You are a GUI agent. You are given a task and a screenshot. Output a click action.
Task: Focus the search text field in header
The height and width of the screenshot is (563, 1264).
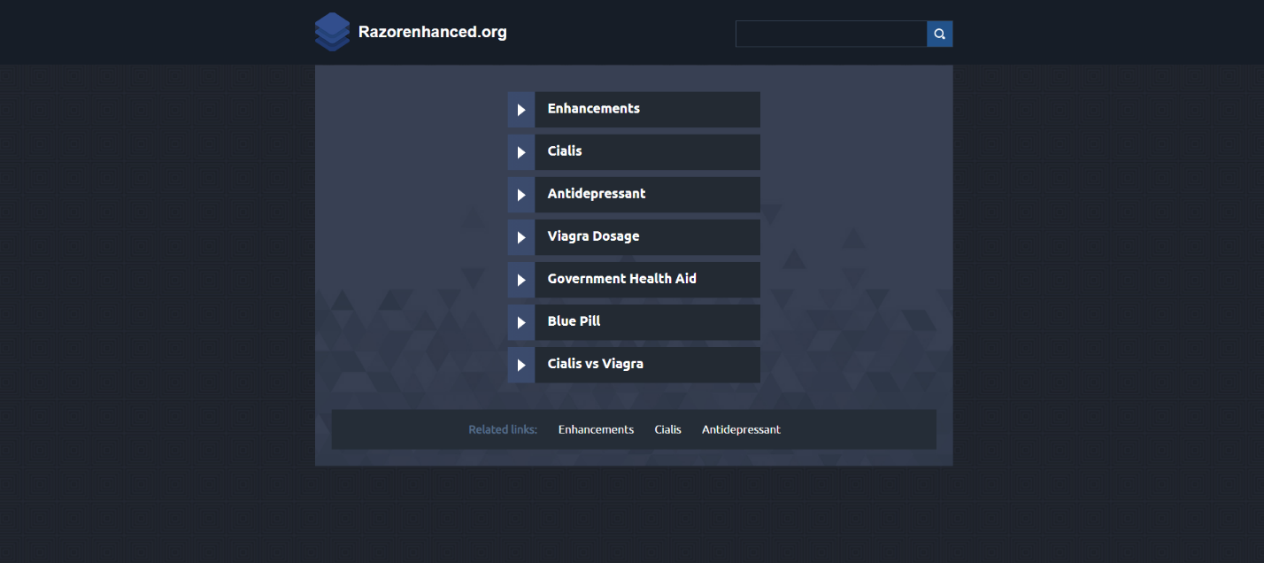[x=830, y=34]
